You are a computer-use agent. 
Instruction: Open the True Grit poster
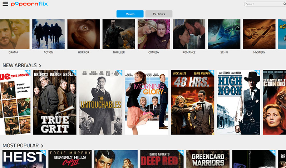55,102
